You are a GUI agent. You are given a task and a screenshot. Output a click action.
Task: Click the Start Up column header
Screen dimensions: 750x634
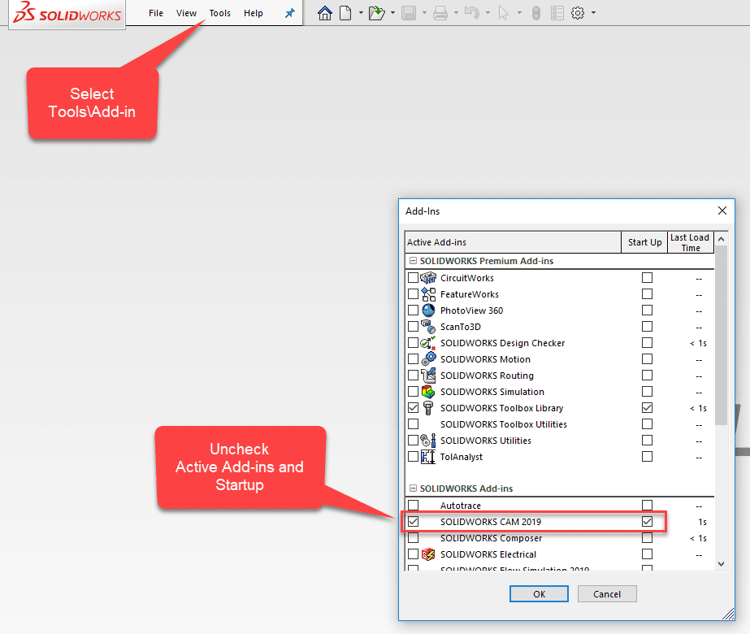(x=644, y=242)
